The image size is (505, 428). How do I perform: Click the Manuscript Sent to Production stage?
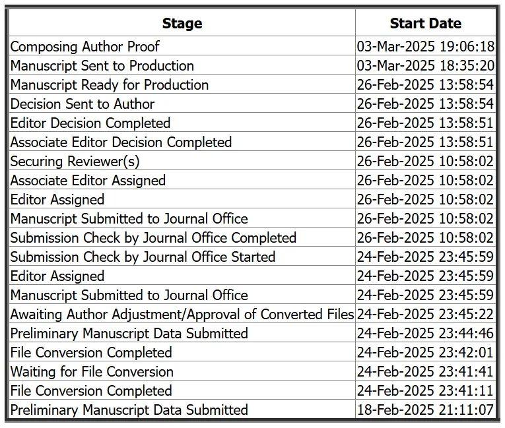tap(102, 65)
